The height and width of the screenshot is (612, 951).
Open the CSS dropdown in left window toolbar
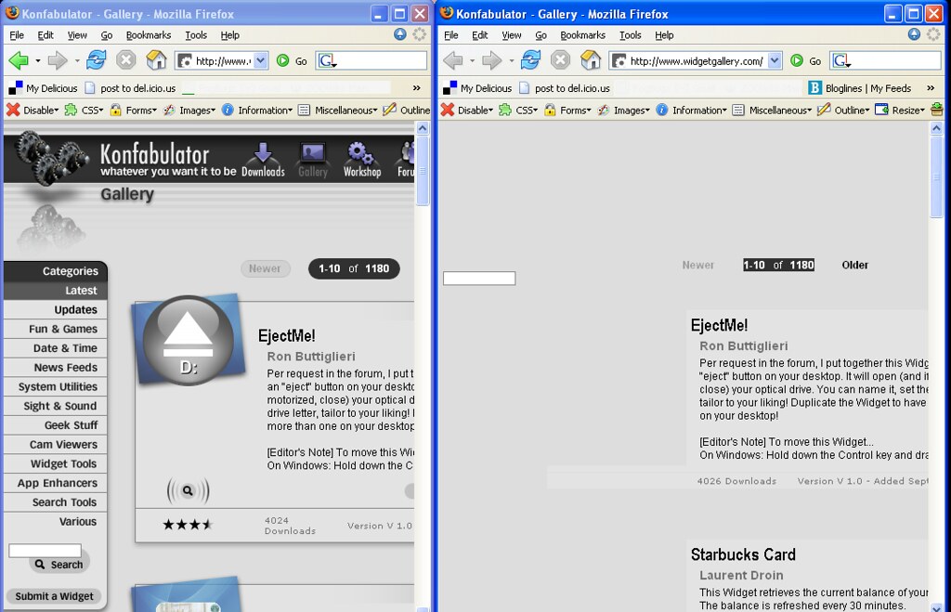85,110
